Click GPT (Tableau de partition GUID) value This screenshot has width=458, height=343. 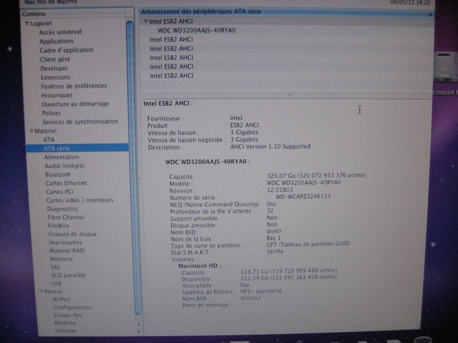(308, 244)
